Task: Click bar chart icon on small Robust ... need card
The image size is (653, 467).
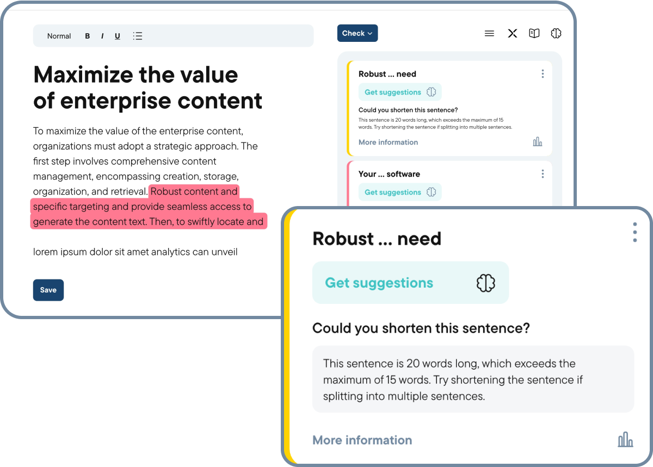Action: 538,142
